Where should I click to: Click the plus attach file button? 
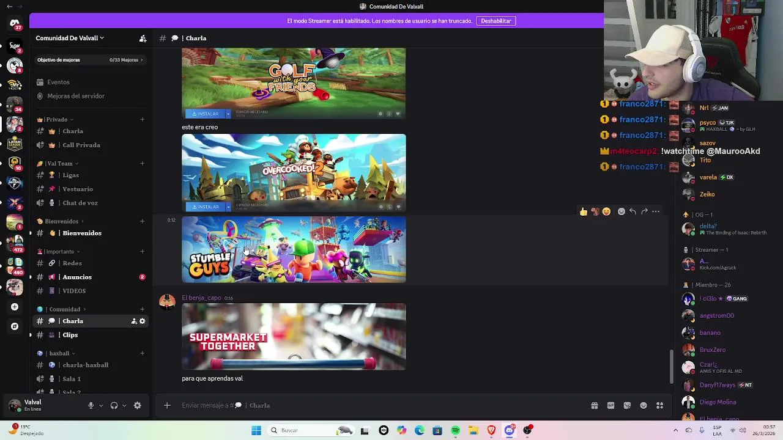(x=167, y=405)
